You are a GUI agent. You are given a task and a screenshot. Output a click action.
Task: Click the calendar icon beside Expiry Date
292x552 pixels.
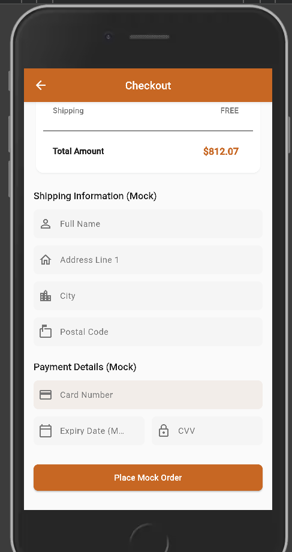tap(46, 431)
